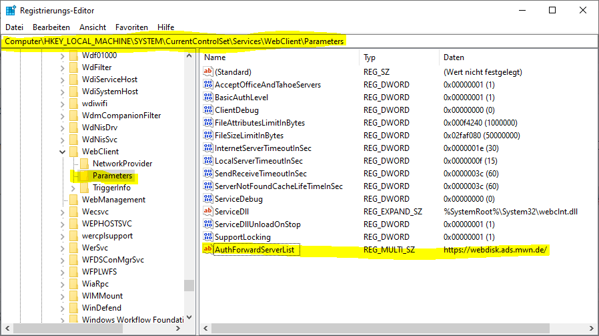The width and height of the screenshot is (599, 336).
Task: Open the Datei menu
Action: pos(14,27)
